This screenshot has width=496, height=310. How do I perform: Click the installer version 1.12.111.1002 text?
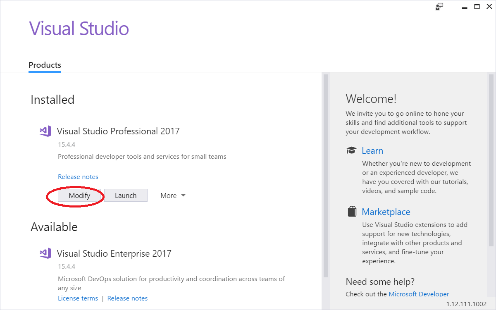[466, 304]
